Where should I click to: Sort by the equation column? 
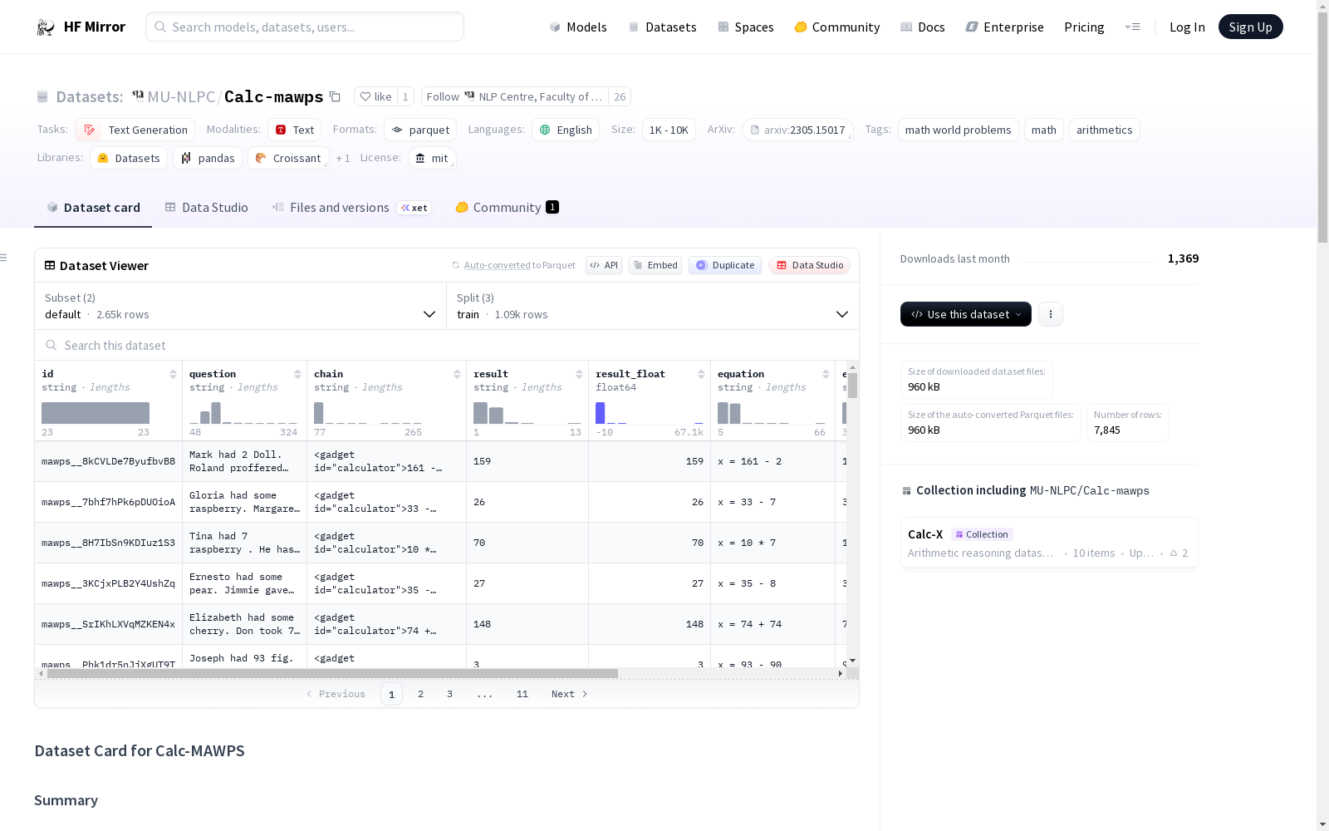point(826,374)
